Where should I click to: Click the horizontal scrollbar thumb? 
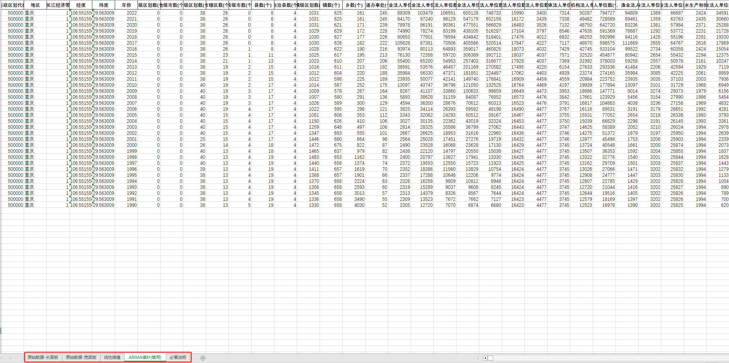tap(490, 358)
